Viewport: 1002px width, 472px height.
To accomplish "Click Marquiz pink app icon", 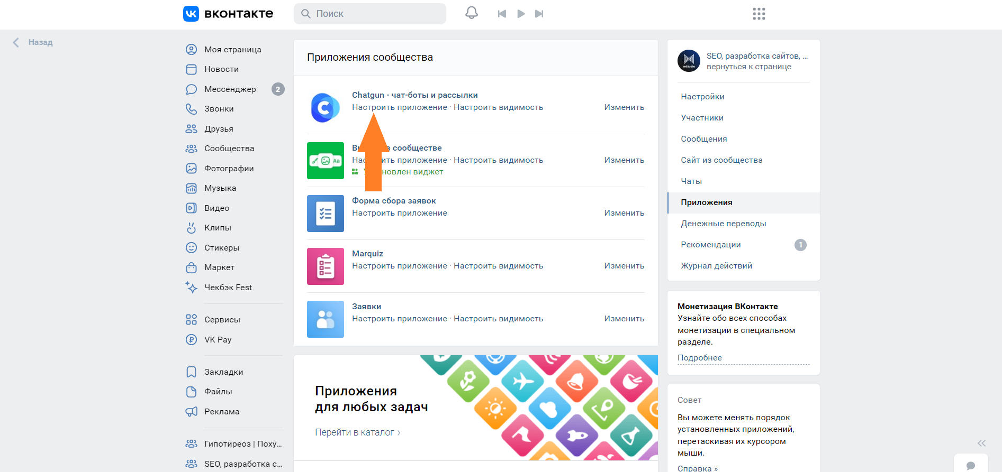I will point(326,266).
